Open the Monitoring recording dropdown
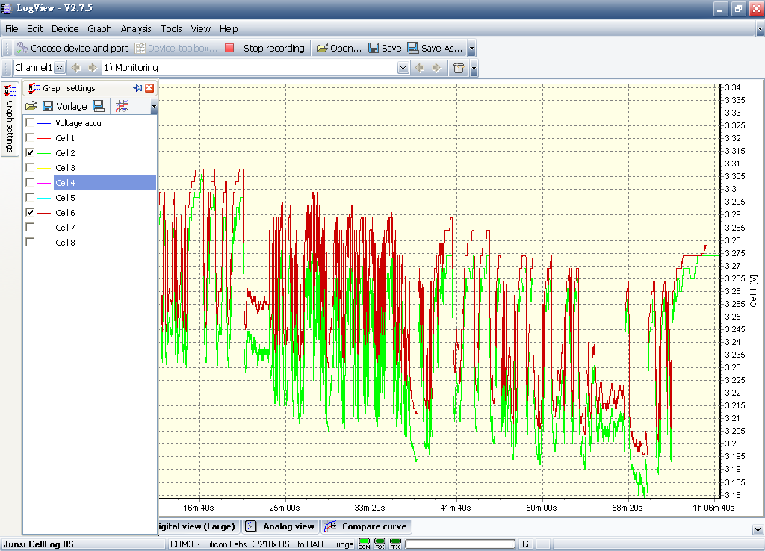 403,68
